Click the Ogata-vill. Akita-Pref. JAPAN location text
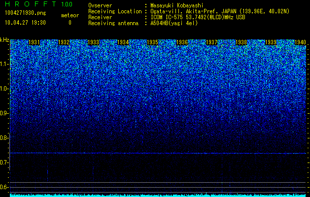Viewport: 310px width, 197px height. click(x=220, y=11)
